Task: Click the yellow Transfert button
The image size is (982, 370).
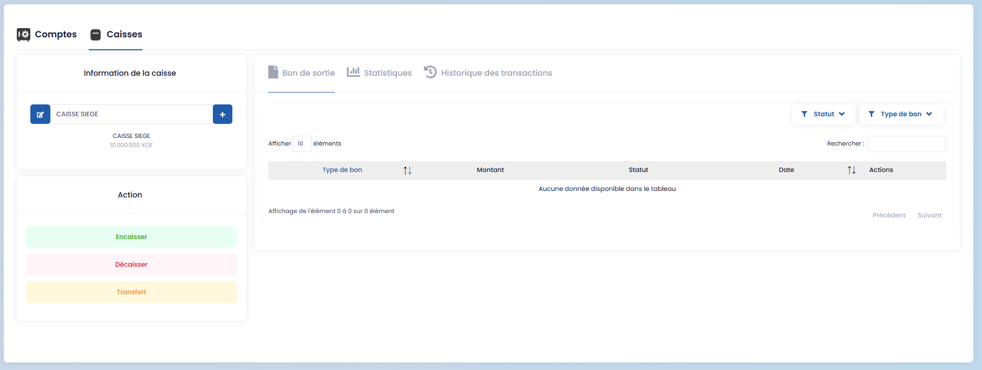Action: click(x=131, y=292)
